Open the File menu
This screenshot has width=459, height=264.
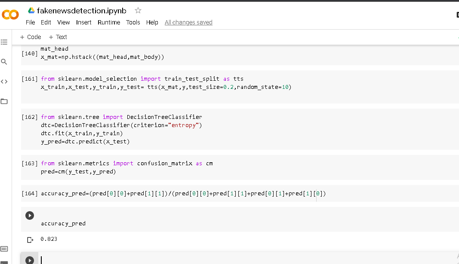(30, 22)
